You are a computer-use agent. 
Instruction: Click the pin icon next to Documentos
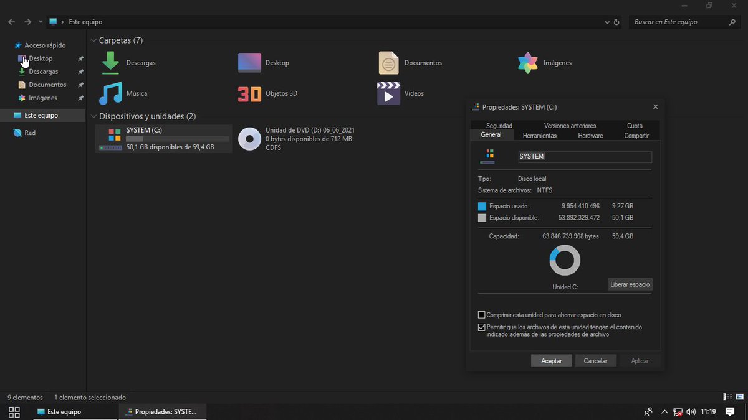80,85
